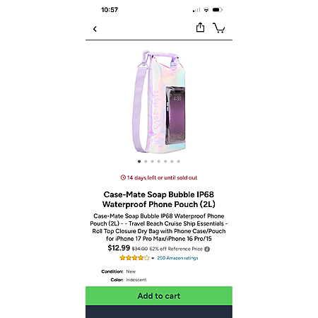Tap the yellow star rating row
Image resolution: width=318 pixels, height=318 pixels.
pos(134,258)
